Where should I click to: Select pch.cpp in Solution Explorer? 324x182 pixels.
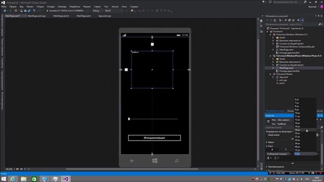283,80
